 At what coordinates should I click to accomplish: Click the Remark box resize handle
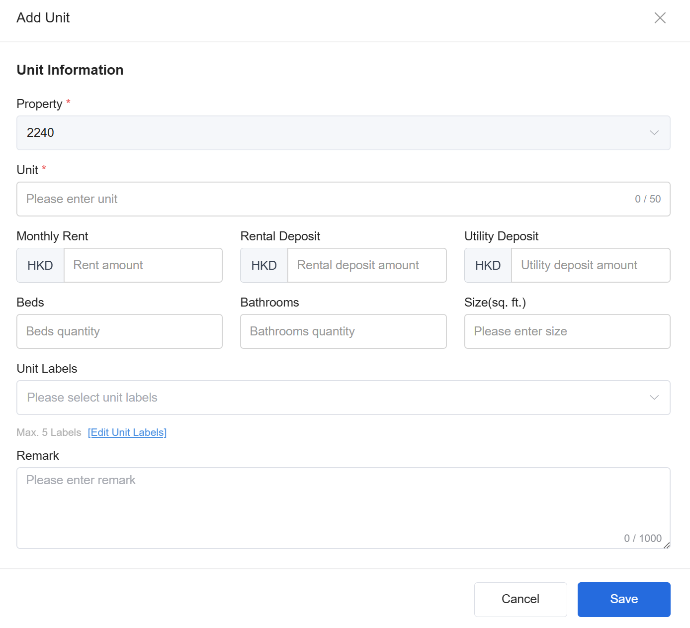(667, 545)
